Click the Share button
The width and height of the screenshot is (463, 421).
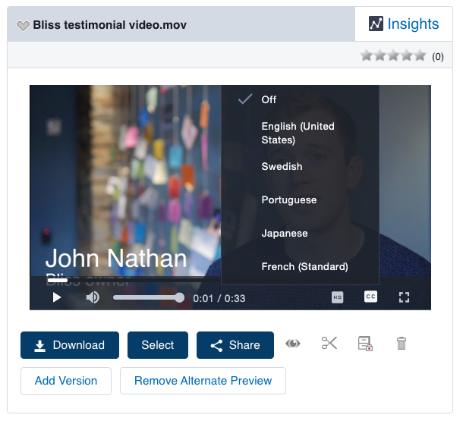pyautogui.click(x=235, y=345)
